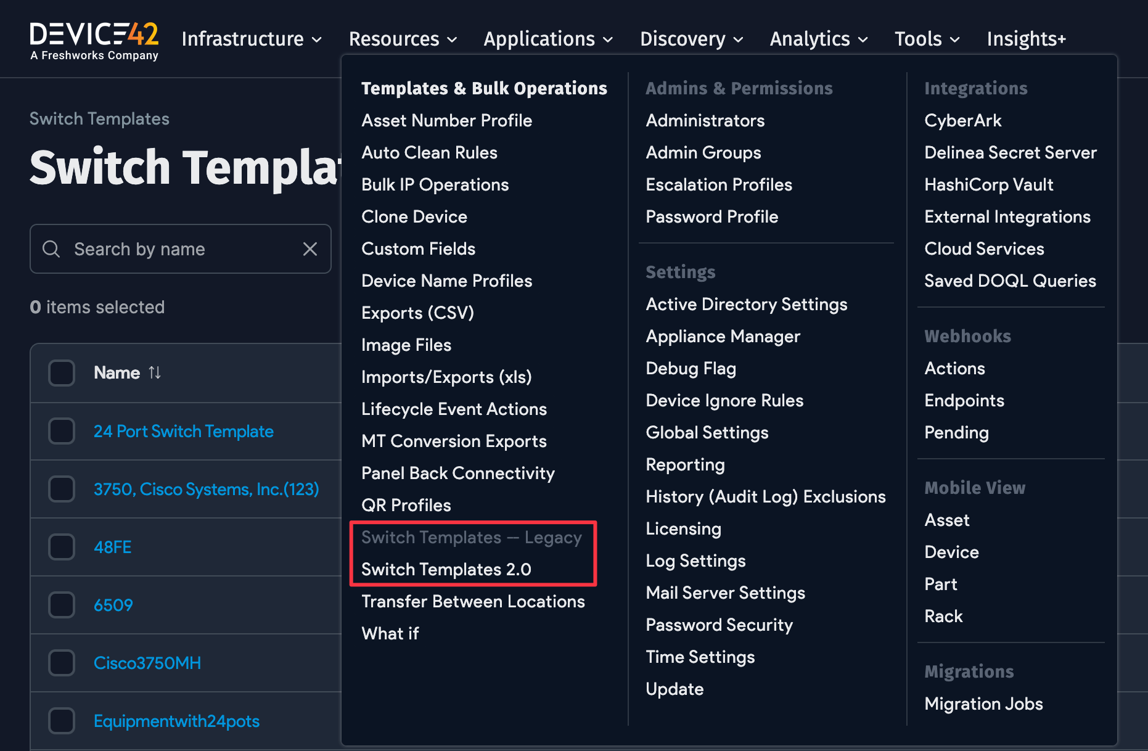Check the 24 Port Switch Template checkbox

[62, 431]
